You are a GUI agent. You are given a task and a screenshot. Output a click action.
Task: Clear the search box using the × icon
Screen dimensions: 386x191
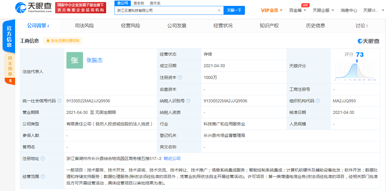[x=219, y=10]
